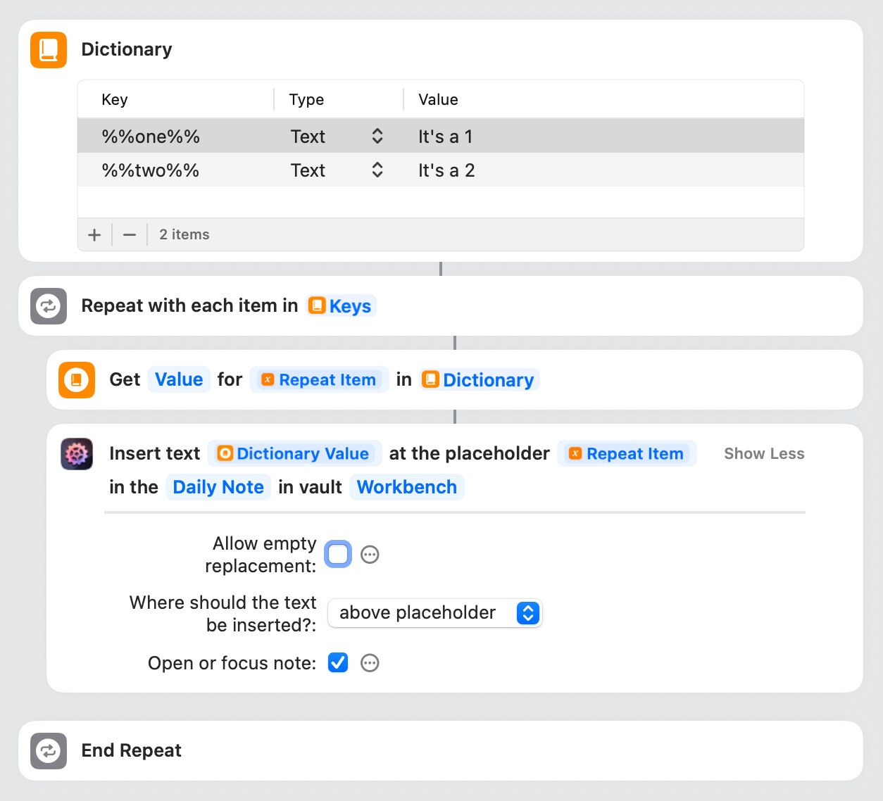Viewport: 883px width, 801px height.
Task: Click the Repeat with each loop icon
Action: 49,306
